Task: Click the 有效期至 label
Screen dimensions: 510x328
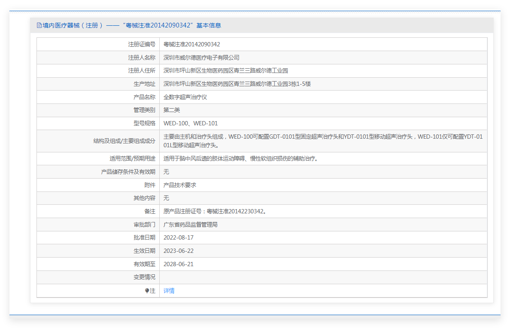Action: point(144,264)
